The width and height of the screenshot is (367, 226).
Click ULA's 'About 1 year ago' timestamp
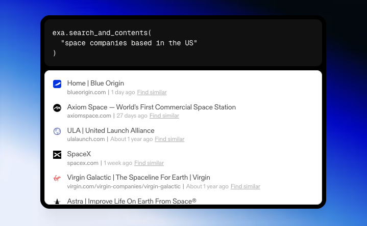[x=132, y=139]
